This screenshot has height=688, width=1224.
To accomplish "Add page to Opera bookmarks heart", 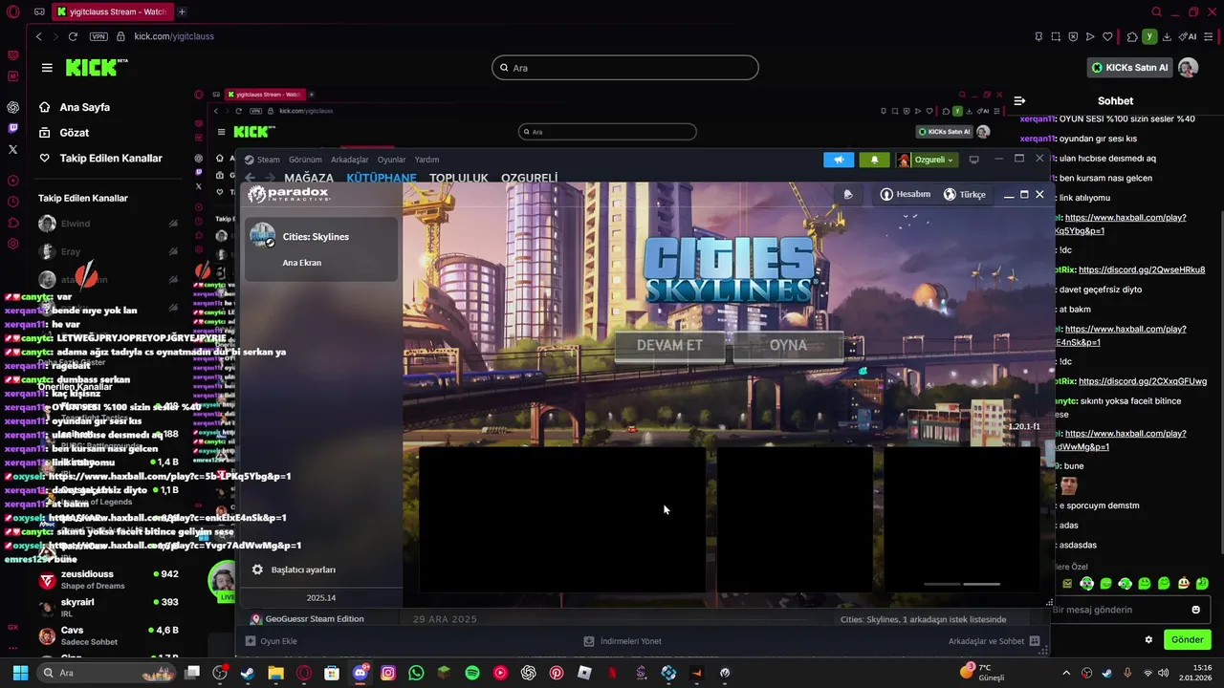I will 1107,36.
